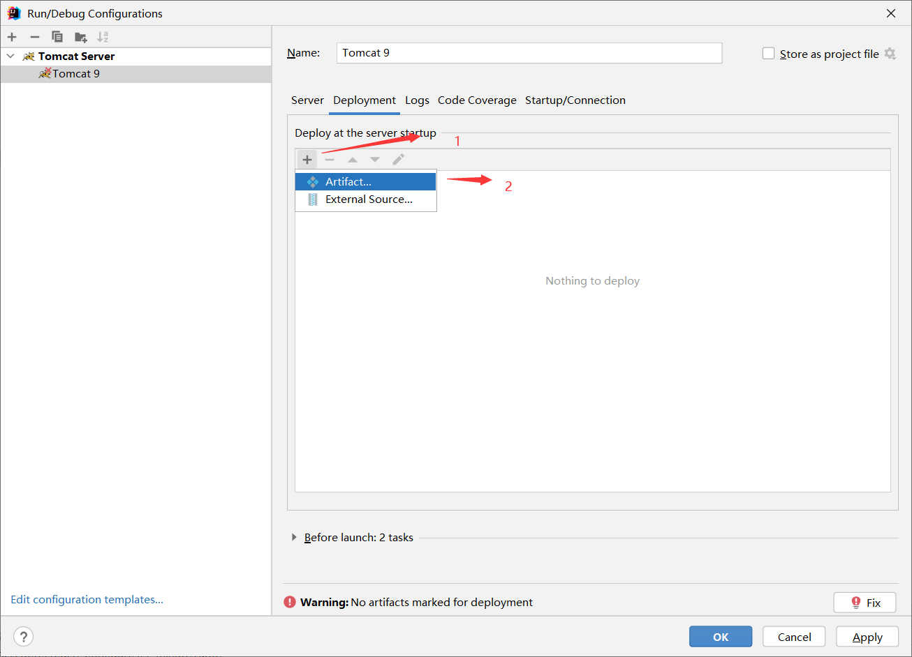
Task: Click the Fix button in the warning bar
Action: [x=865, y=602]
